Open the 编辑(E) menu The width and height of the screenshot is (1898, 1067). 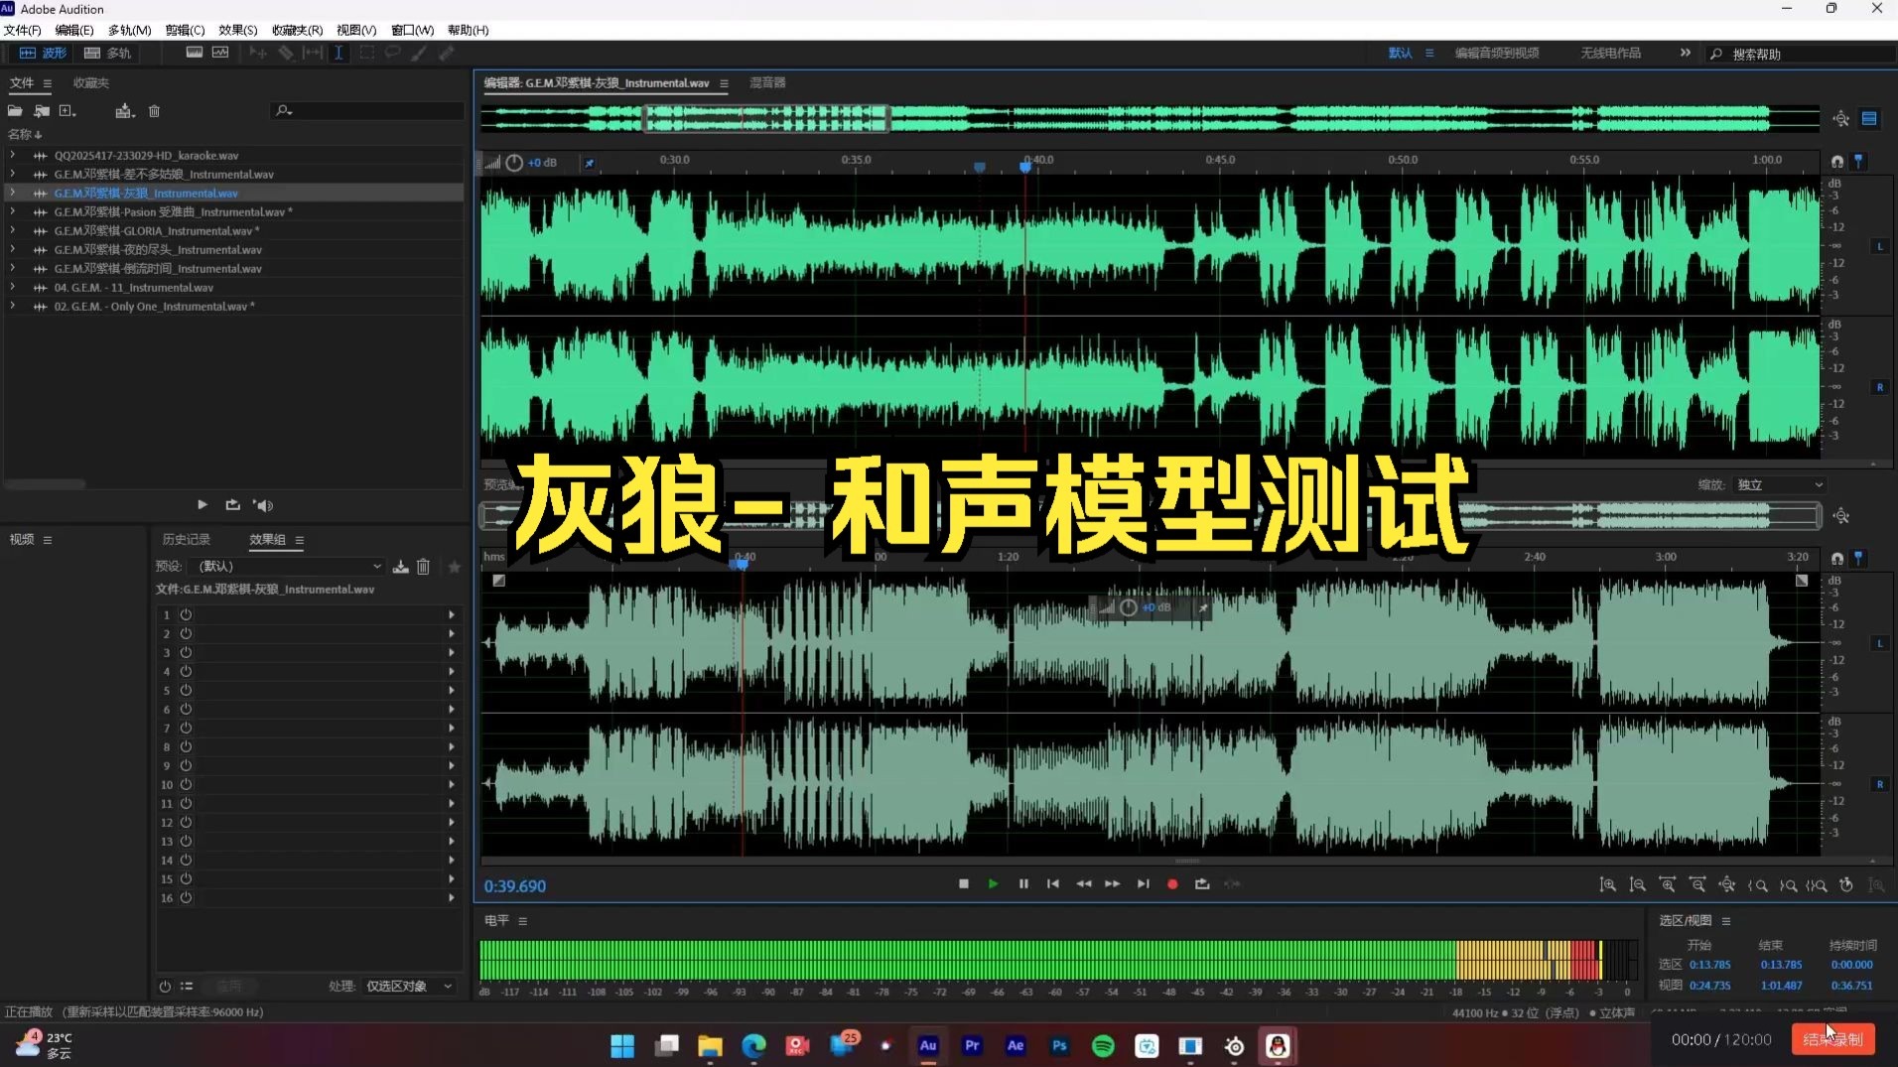click(x=74, y=30)
